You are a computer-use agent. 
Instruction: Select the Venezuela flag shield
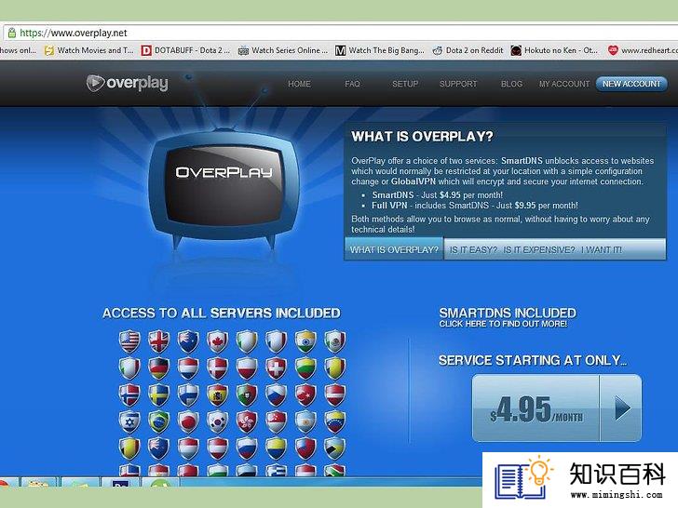pos(335,422)
